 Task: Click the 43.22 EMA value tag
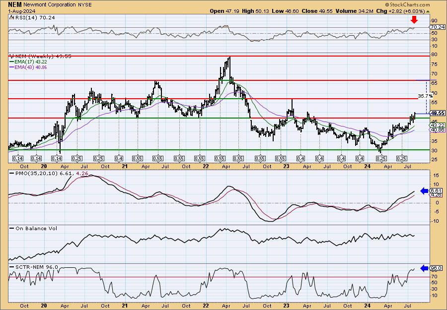(x=437, y=125)
